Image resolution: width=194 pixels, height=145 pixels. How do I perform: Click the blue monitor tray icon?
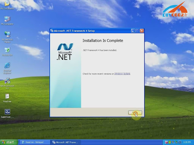tap(180, 142)
